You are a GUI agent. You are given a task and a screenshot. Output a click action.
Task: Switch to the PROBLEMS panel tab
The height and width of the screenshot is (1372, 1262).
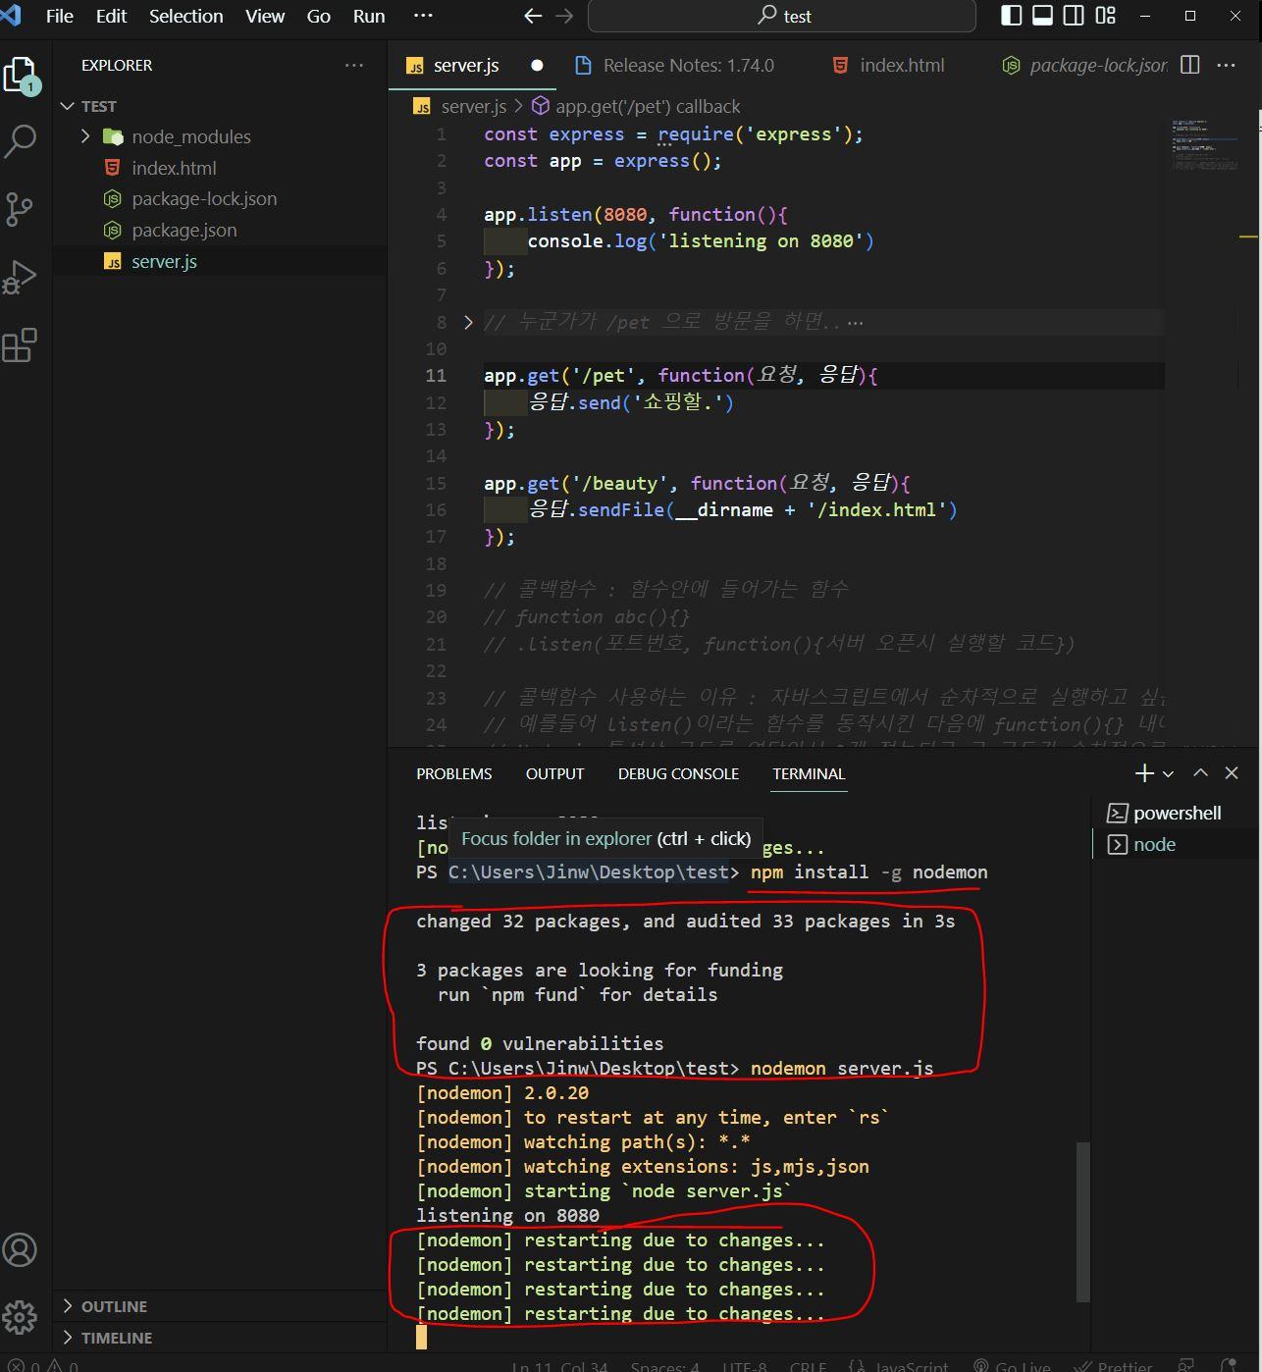click(454, 773)
